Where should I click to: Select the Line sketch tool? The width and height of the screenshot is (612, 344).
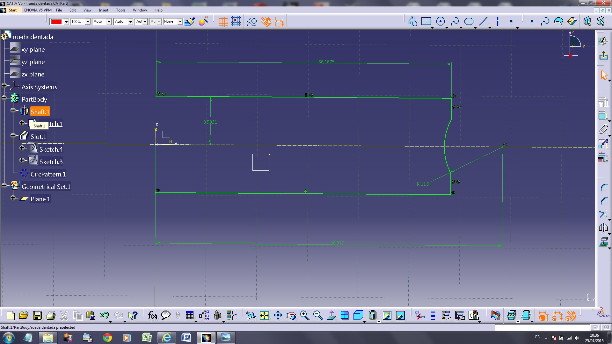484,21
